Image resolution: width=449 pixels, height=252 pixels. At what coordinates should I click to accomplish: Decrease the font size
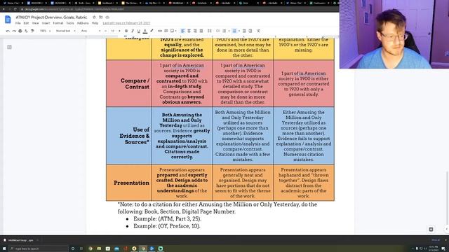(x=106, y=31)
